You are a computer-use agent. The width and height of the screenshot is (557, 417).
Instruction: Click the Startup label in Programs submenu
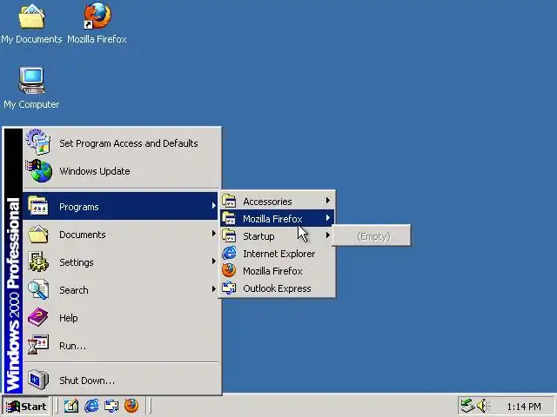(x=258, y=236)
